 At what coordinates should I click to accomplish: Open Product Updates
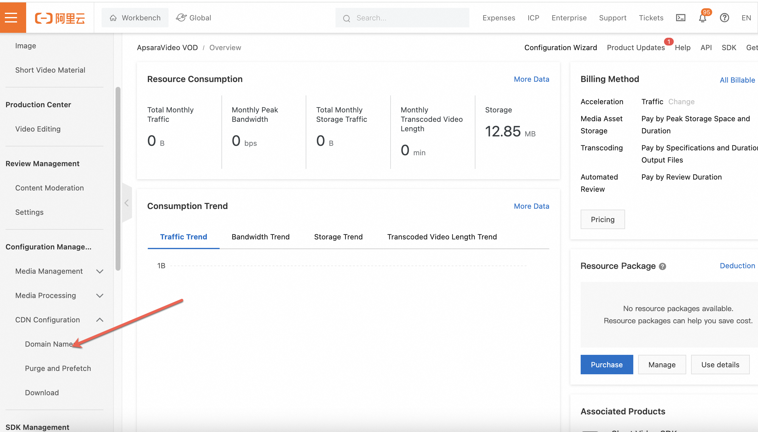coord(636,48)
